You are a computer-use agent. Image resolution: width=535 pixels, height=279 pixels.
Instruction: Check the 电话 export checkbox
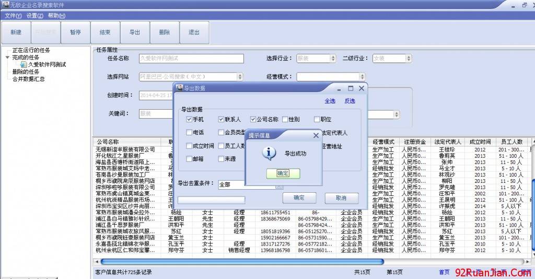(189, 132)
